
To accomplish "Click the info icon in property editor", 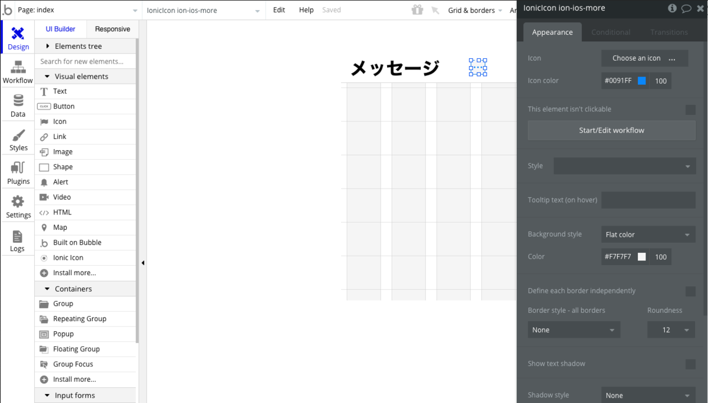I will pos(673,8).
